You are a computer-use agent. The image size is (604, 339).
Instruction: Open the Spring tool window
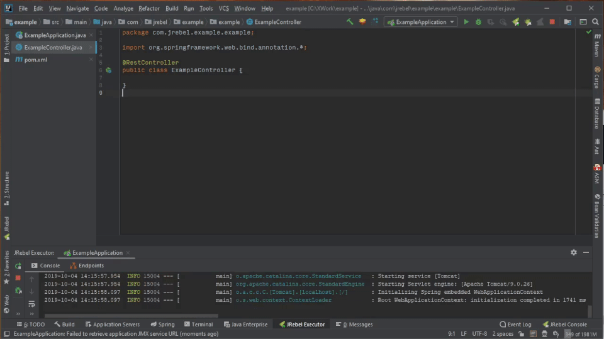pos(162,325)
